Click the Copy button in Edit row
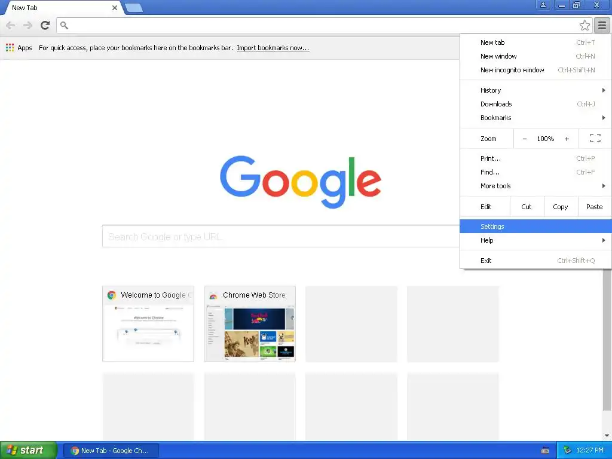Viewport: 612px width, 459px height. (x=561, y=206)
